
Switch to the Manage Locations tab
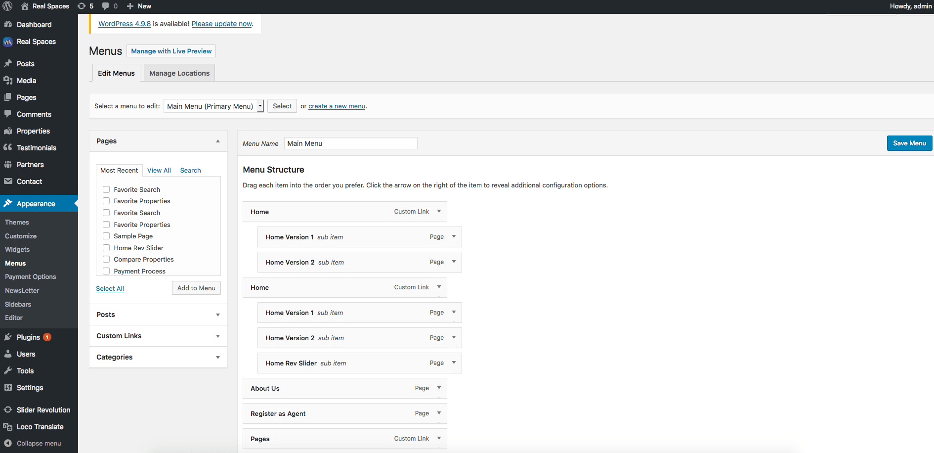coord(179,73)
